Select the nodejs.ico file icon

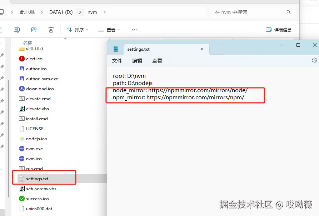click(22, 139)
